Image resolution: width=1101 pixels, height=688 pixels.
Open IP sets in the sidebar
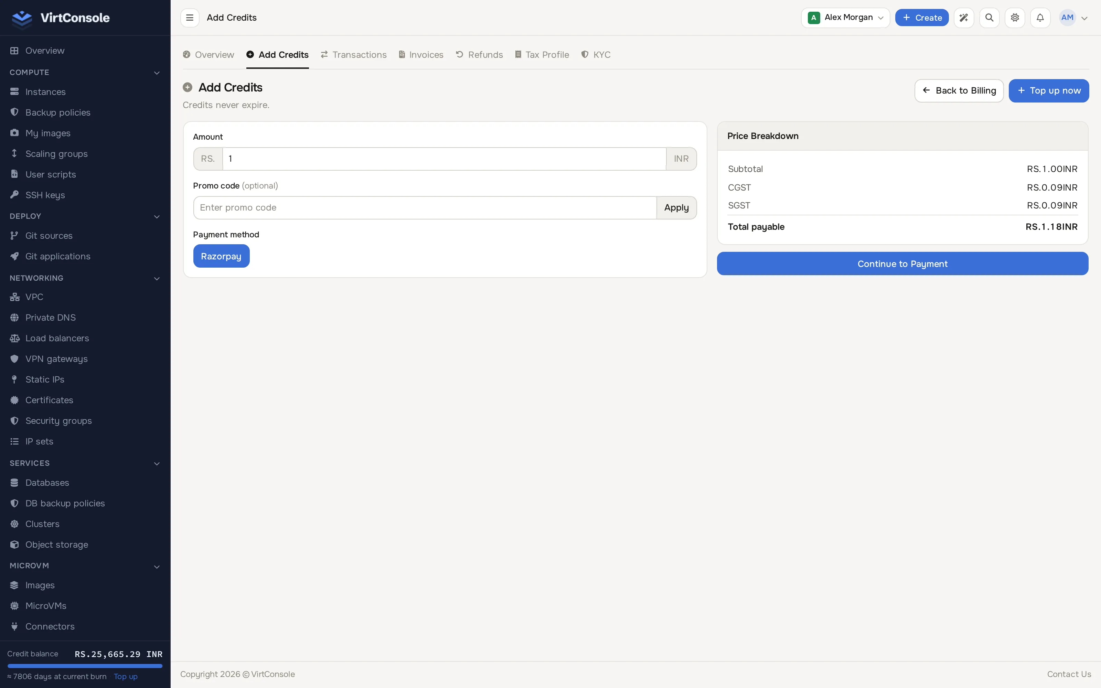[85, 441]
